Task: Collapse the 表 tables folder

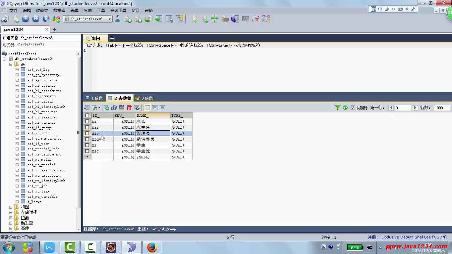Action: click(x=11, y=64)
